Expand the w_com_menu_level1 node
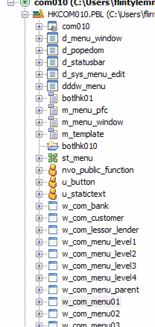 [39, 242]
